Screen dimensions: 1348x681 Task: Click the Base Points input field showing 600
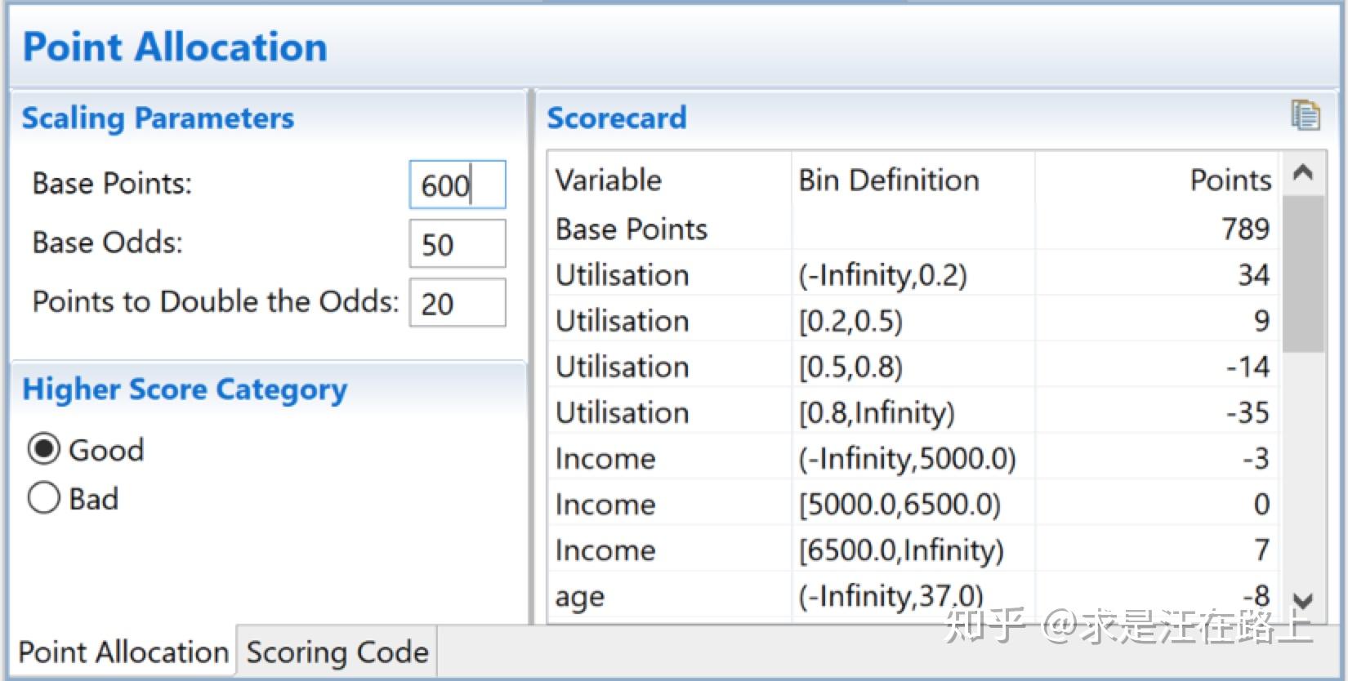click(458, 185)
